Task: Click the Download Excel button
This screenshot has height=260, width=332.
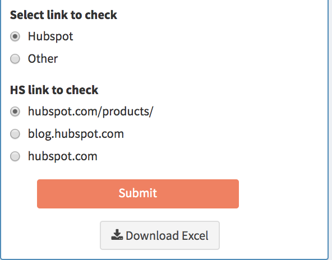Action: tap(160, 235)
